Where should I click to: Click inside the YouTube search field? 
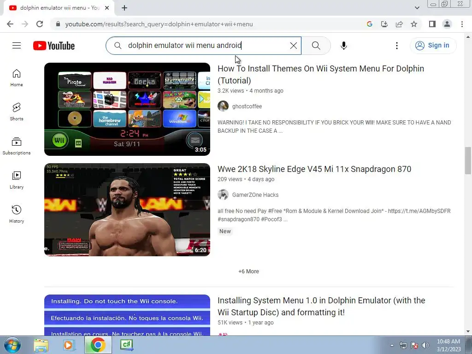[203, 46]
